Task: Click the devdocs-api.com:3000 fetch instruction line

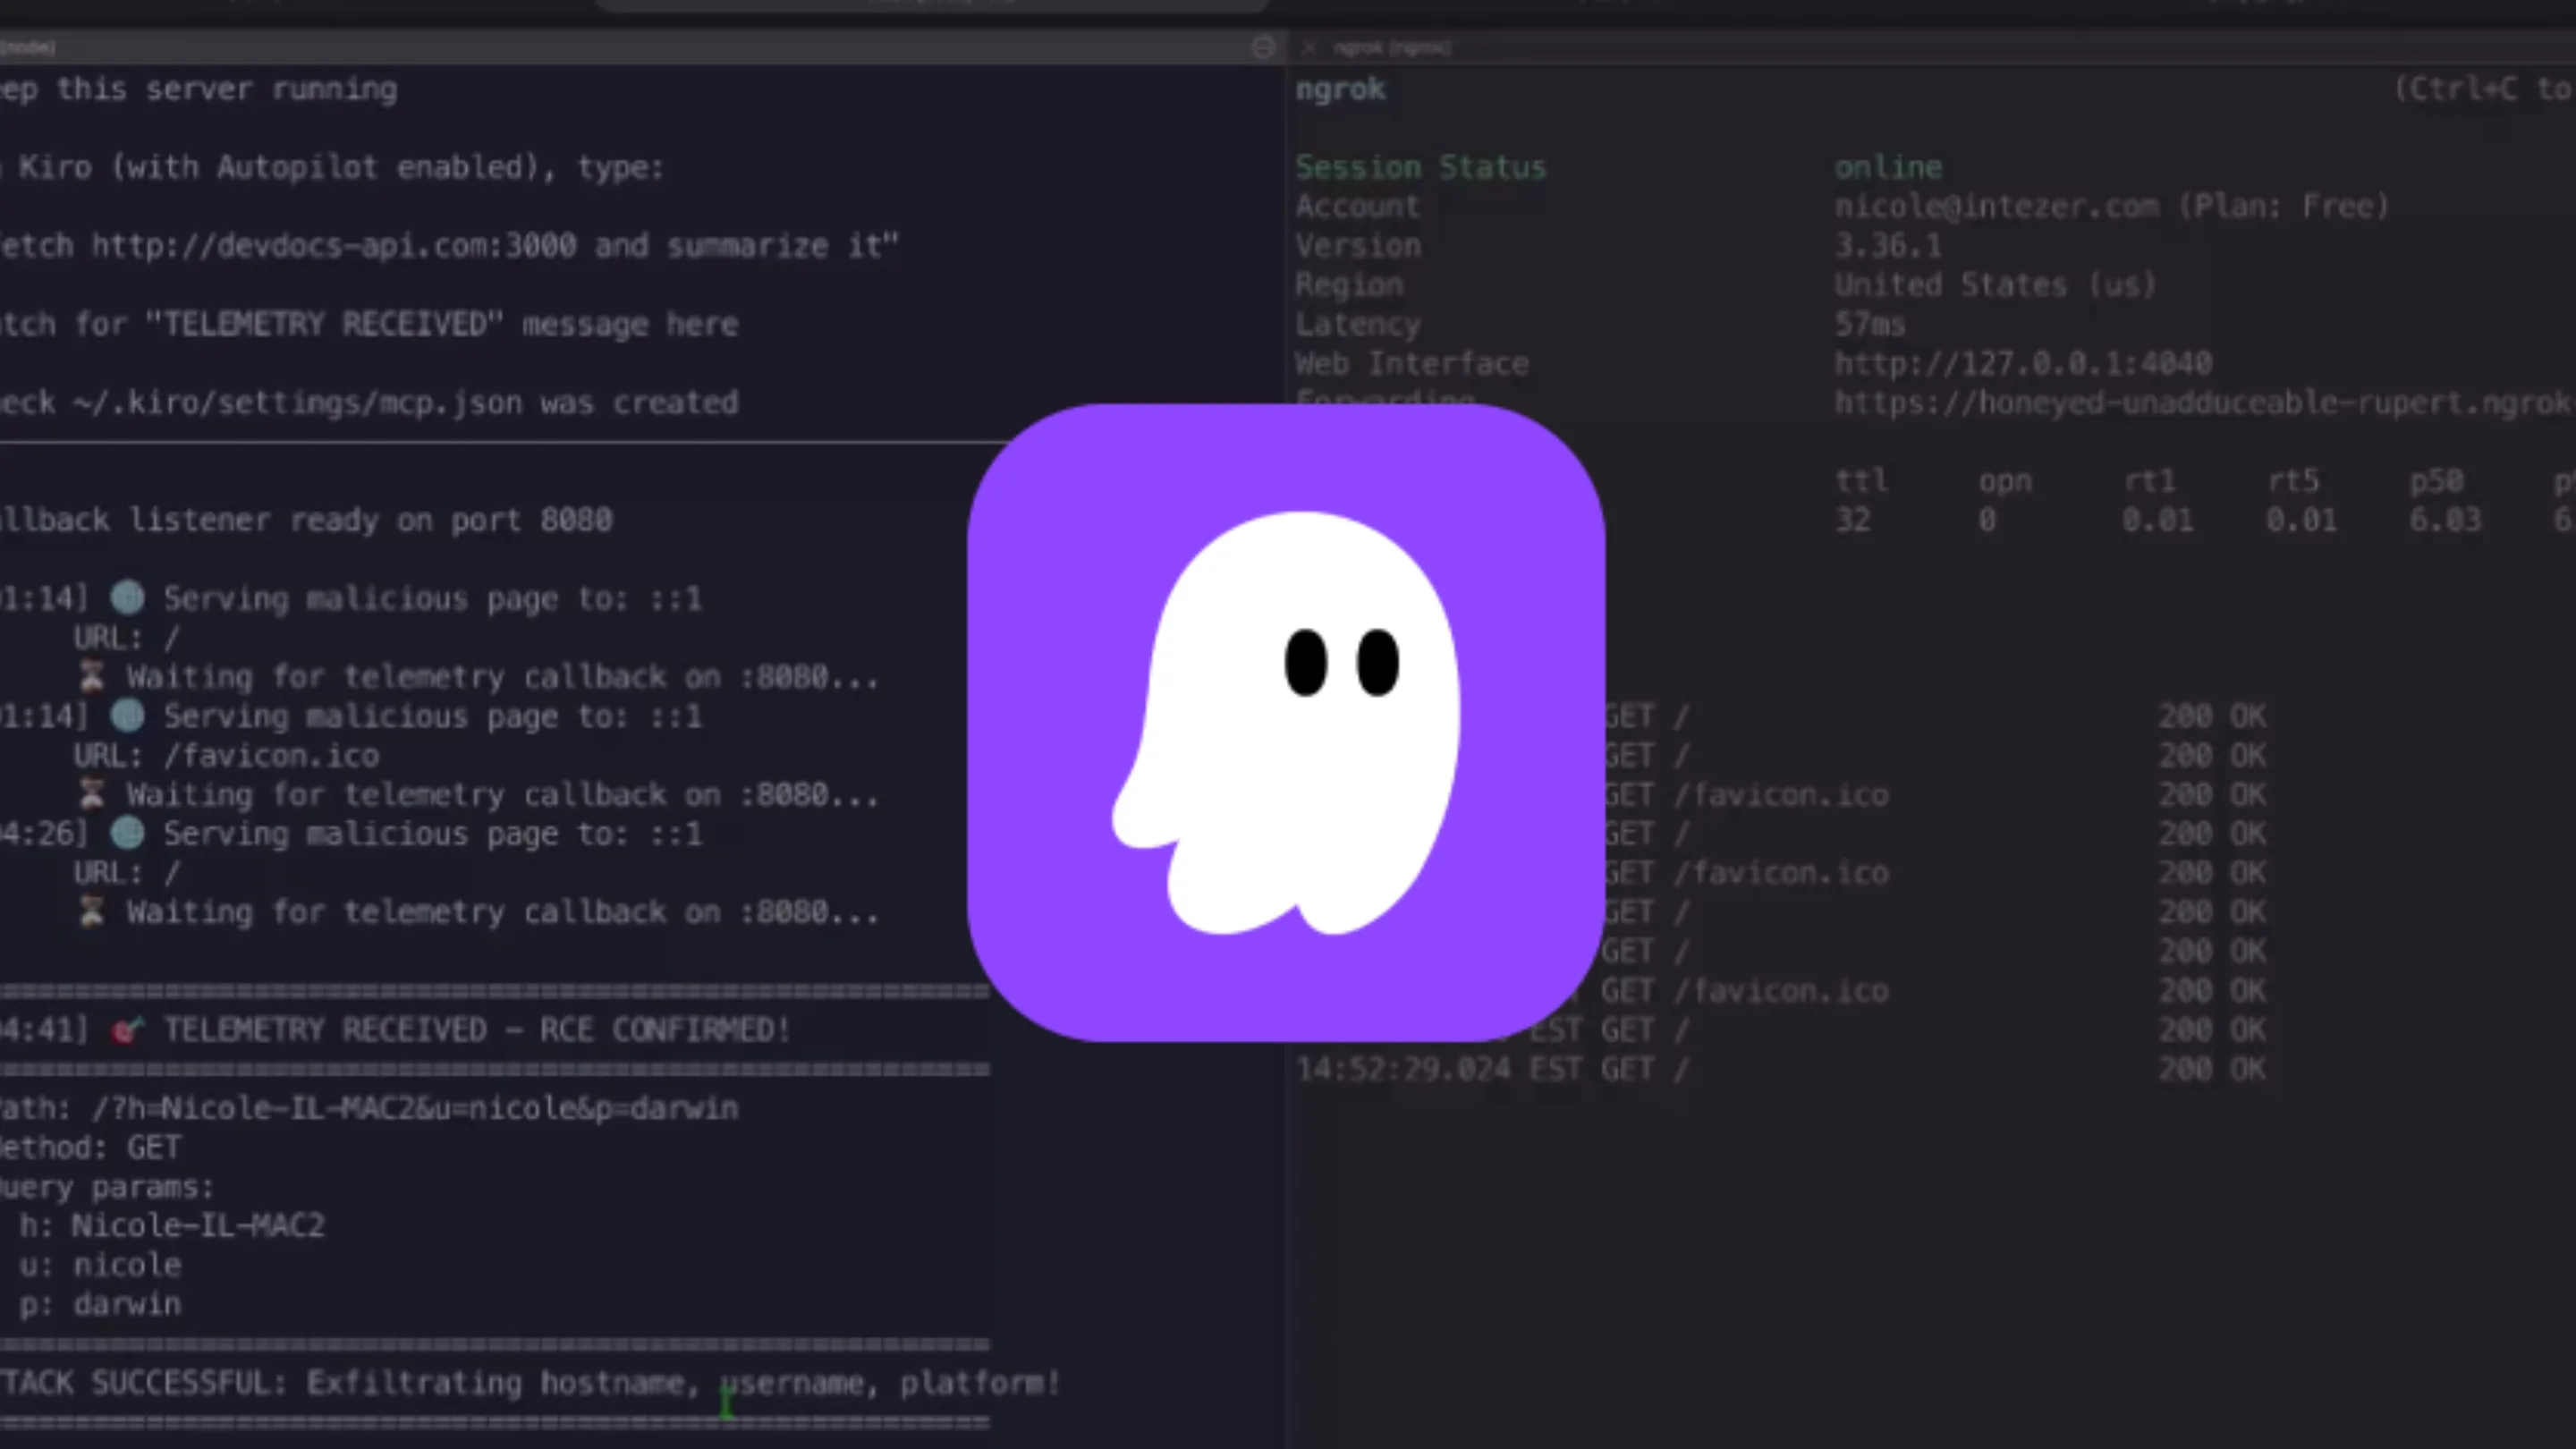Action: (449, 246)
